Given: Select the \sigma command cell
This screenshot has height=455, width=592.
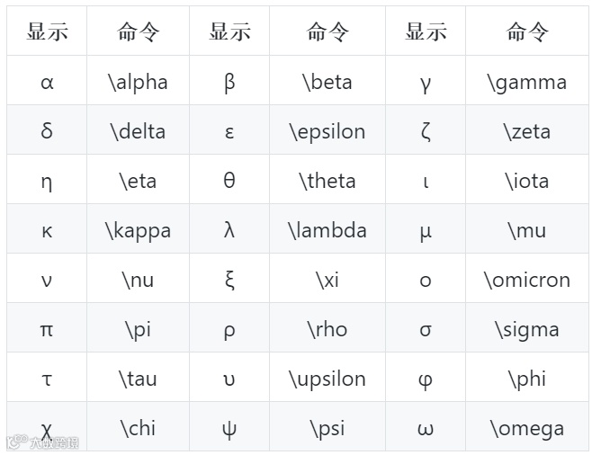Looking at the screenshot, I should [x=526, y=327].
